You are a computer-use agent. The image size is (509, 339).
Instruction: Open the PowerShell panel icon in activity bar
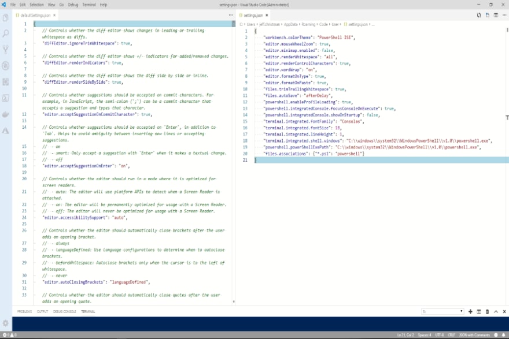point(6,98)
